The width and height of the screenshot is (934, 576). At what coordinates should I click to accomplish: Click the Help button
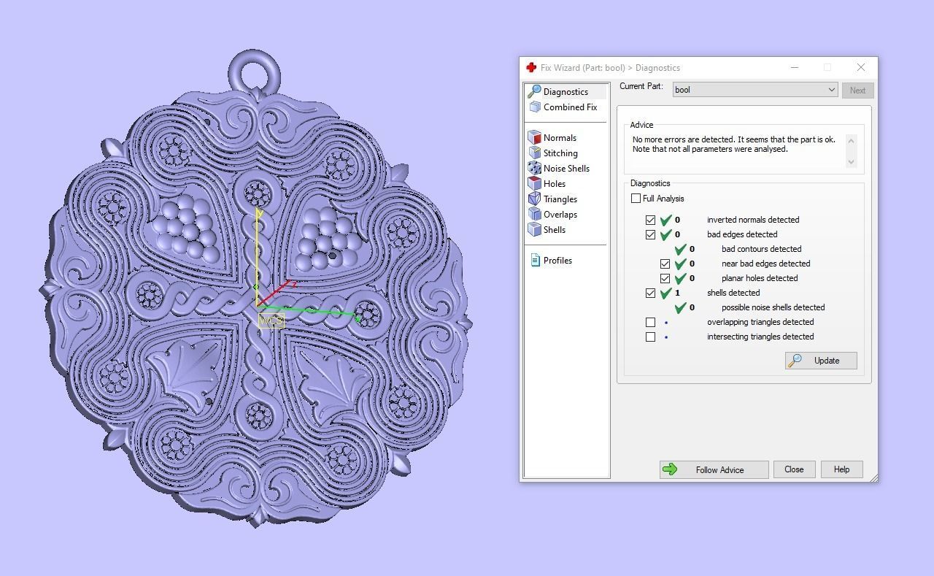point(841,469)
